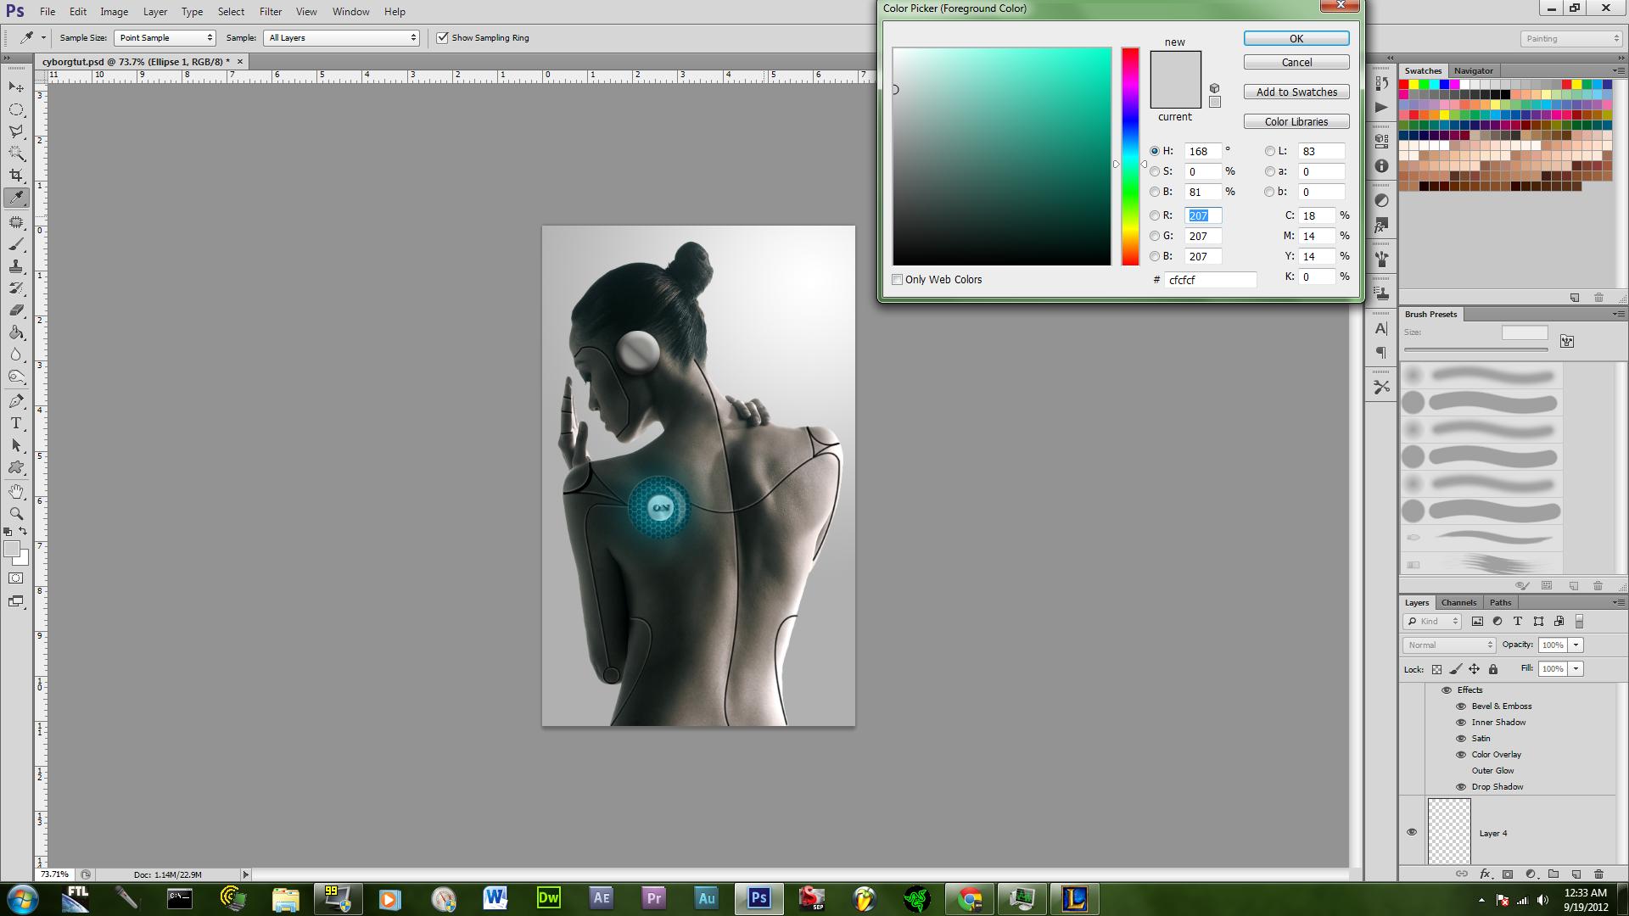Viewport: 1629px width, 916px height.
Task: Click the new layer button in Layers panel
Action: click(x=1576, y=874)
